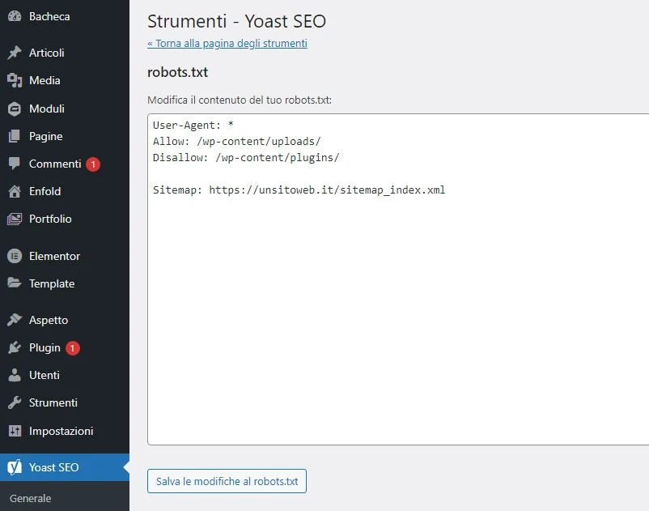Click the Aspetto paintbrush icon
Image resolution: width=649 pixels, height=511 pixels.
coord(15,320)
